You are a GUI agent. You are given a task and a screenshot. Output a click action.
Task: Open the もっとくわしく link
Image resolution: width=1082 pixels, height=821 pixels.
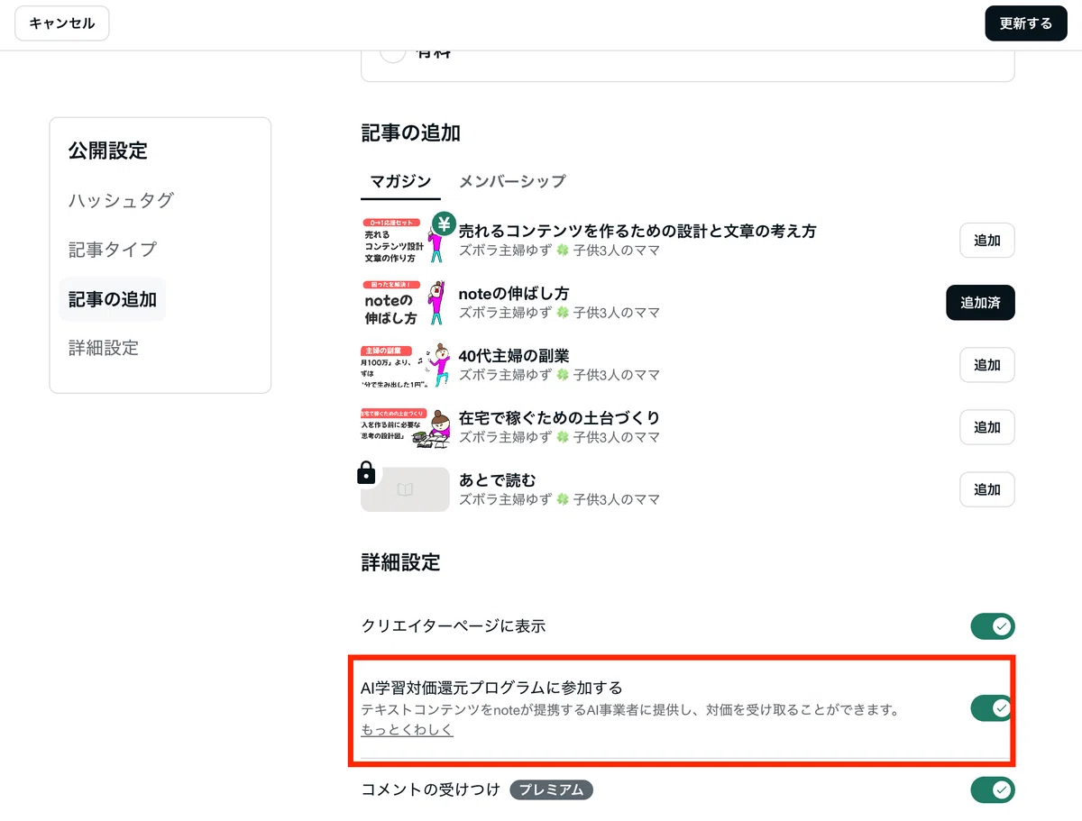pyautogui.click(x=408, y=730)
